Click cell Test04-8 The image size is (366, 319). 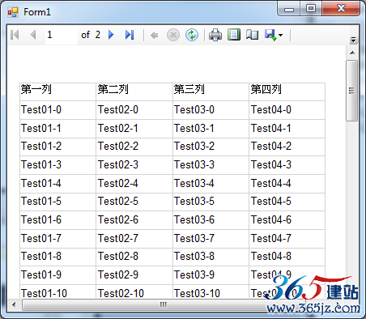[287, 257]
